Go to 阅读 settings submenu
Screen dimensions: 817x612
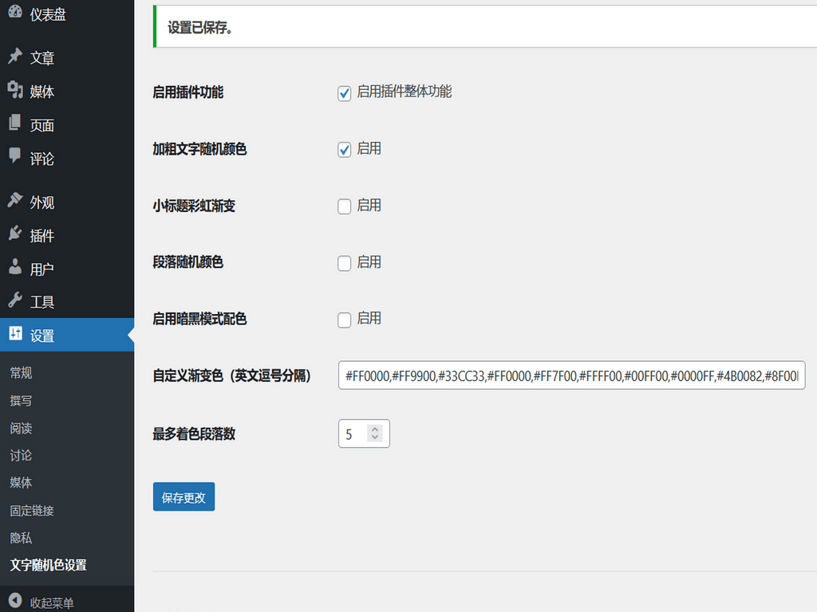click(x=21, y=428)
